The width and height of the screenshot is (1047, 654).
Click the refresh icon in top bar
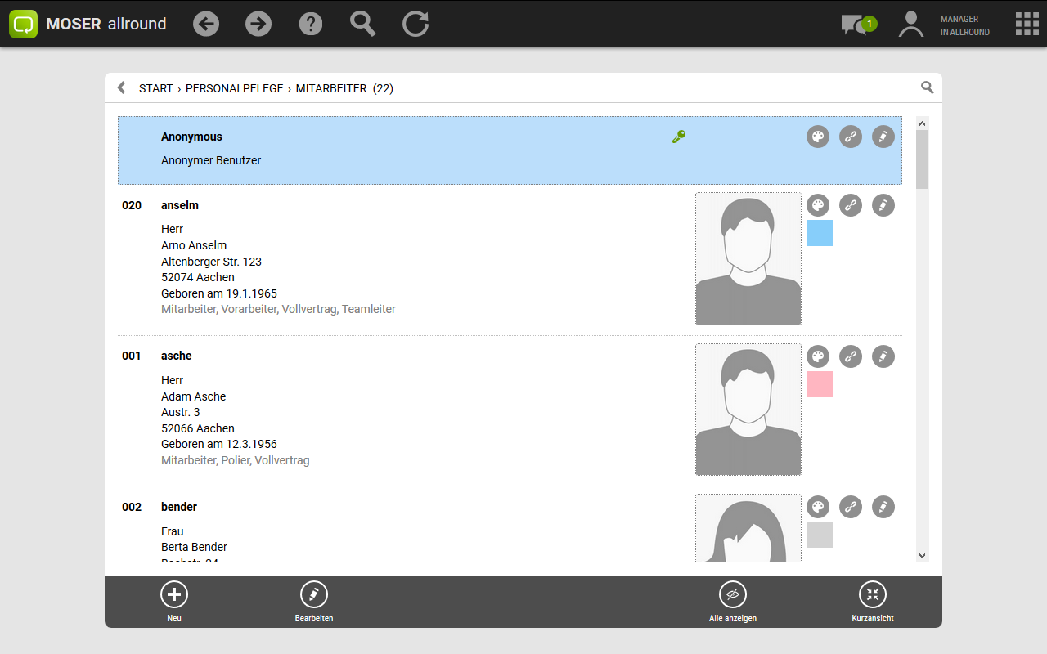pyautogui.click(x=416, y=24)
